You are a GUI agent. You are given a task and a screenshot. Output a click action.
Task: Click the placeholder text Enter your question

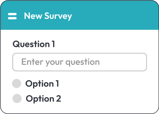tap(61, 62)
